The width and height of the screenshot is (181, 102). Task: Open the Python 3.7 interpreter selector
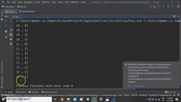tap(160, 95)
